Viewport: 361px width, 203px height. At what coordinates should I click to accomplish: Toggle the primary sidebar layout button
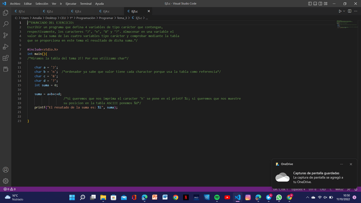click(310, 3)
